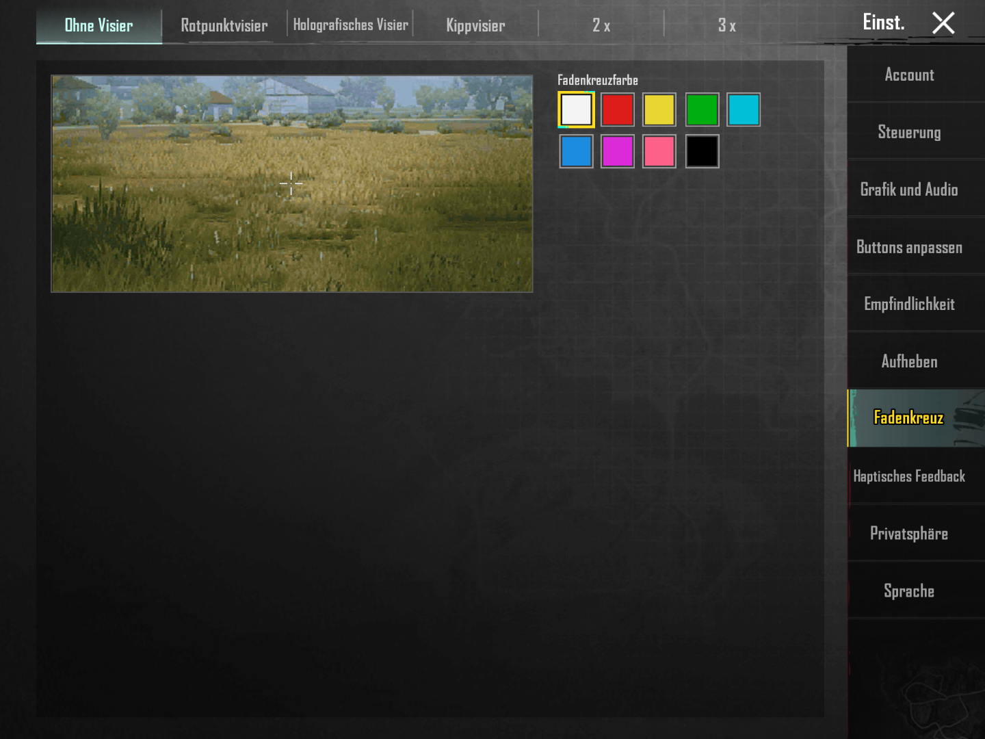Switch to the 2x scope tab

tap(601, 25)
